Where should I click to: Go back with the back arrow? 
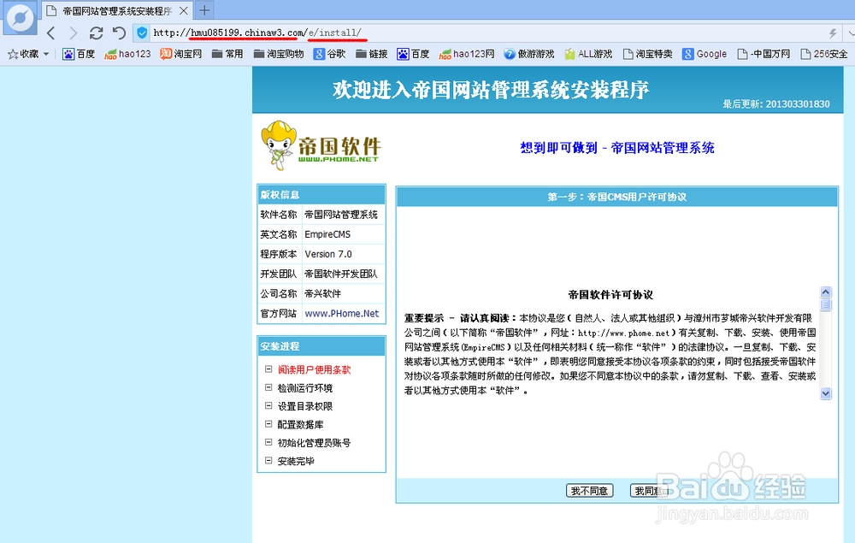50,33
